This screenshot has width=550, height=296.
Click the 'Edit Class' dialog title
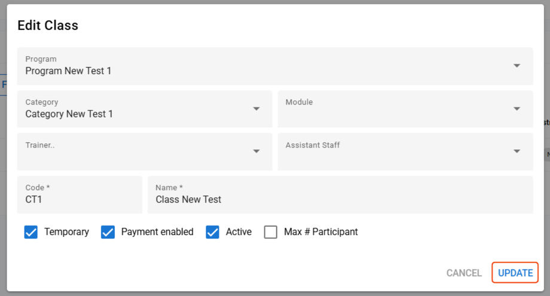[x=48, y=25]
